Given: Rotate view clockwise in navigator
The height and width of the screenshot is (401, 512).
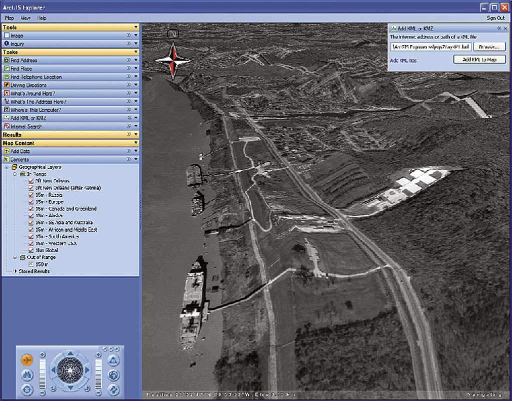Looking at the screenshot, I should 87,389.
